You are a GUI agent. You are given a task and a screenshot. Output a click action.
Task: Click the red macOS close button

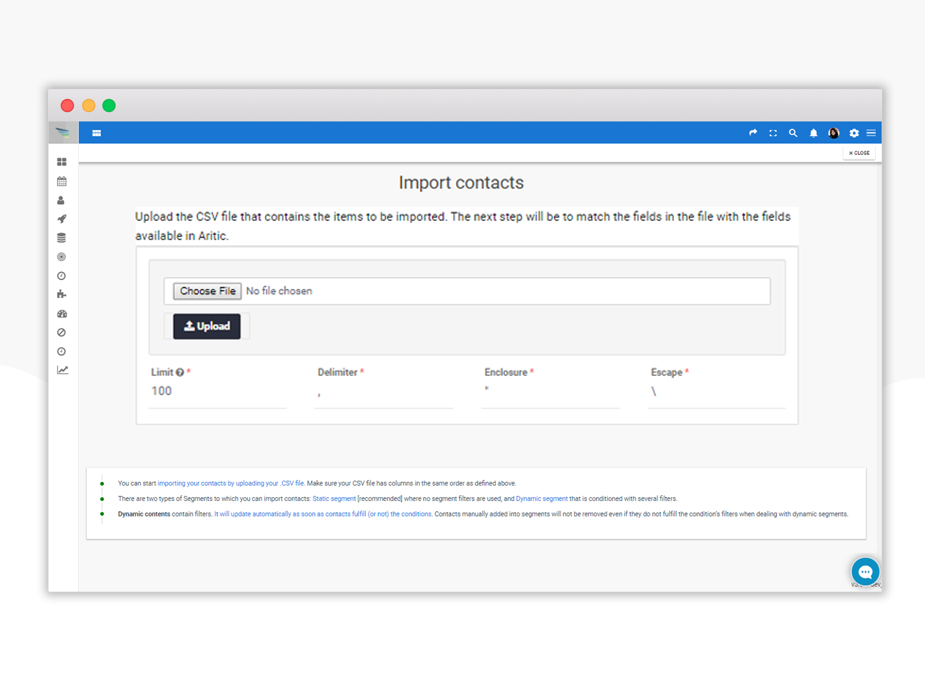pos(68,106)
